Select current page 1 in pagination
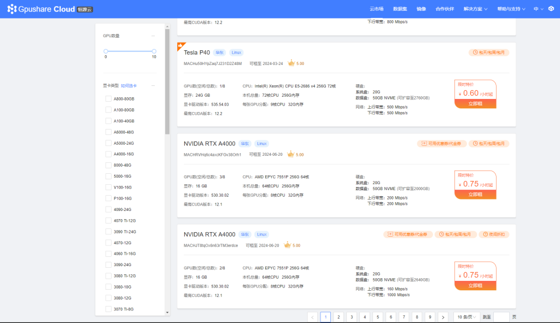560x323 pixels. [x=325, y=317]
